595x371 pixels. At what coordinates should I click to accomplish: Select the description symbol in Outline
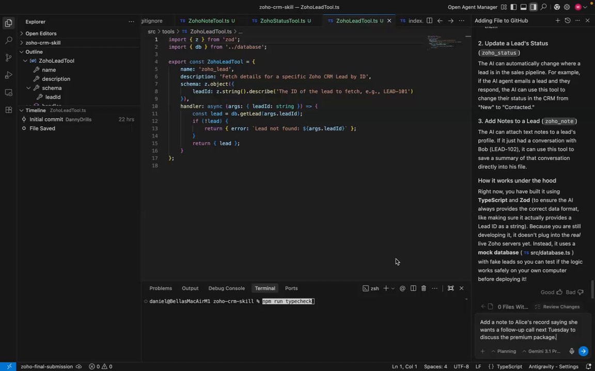pos(56,79)
